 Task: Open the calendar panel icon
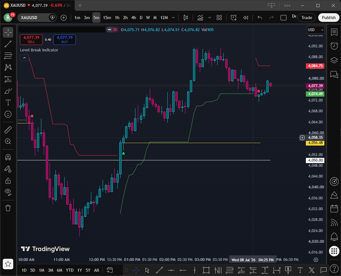pyautogui.click(x=334, y=209)
